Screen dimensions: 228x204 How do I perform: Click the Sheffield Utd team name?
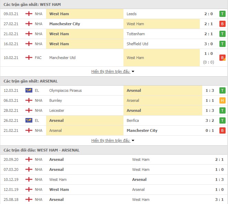coord(137,44)
